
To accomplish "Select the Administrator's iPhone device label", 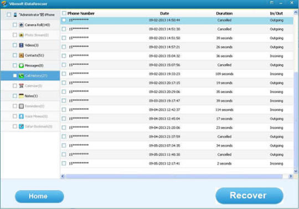I will [x=37, y=15].
